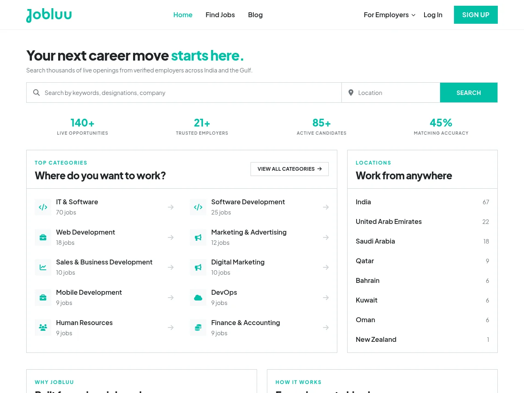Click the SEARCH button
Screen dimensions: 524x393
tap(469, 93)
